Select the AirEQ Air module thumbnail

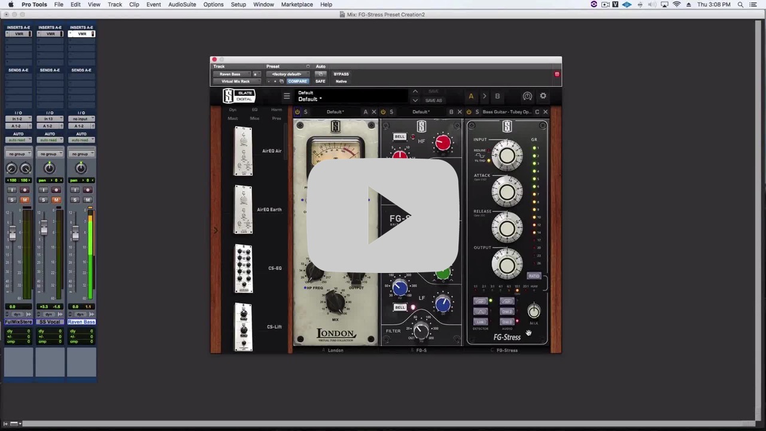point(243,151)
